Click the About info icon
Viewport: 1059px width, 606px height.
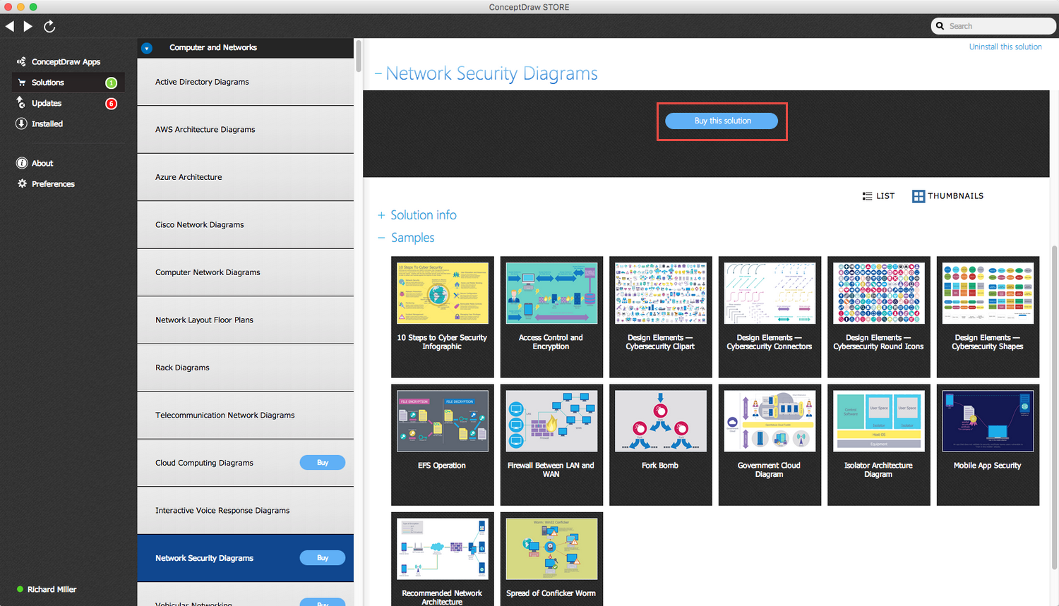(22, 163)
